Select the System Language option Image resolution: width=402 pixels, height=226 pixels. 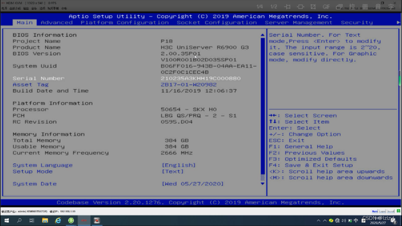coord(43,165)
